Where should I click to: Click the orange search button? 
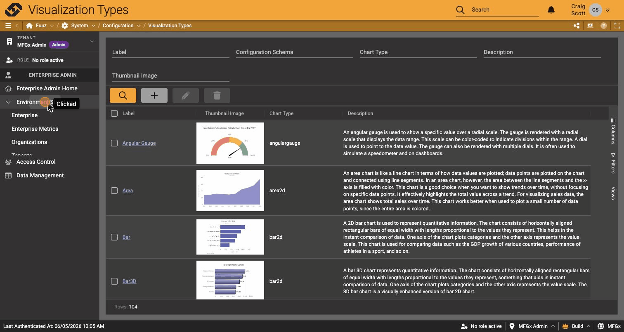pyautogui.click(x=123, y=95)
